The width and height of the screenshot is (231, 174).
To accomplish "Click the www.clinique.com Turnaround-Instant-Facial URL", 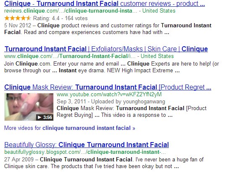I will tap(70, 56).
